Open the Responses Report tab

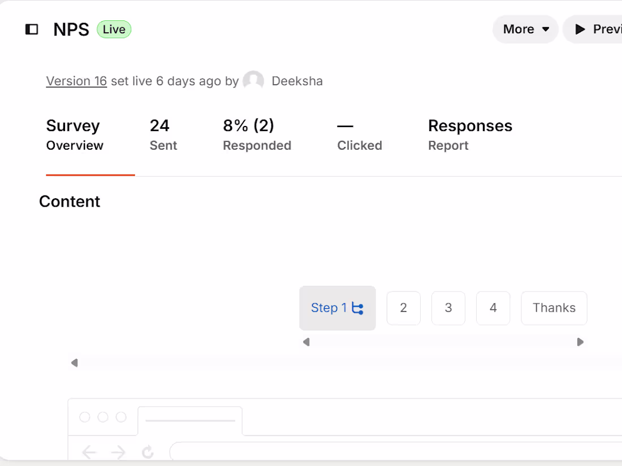470,134
